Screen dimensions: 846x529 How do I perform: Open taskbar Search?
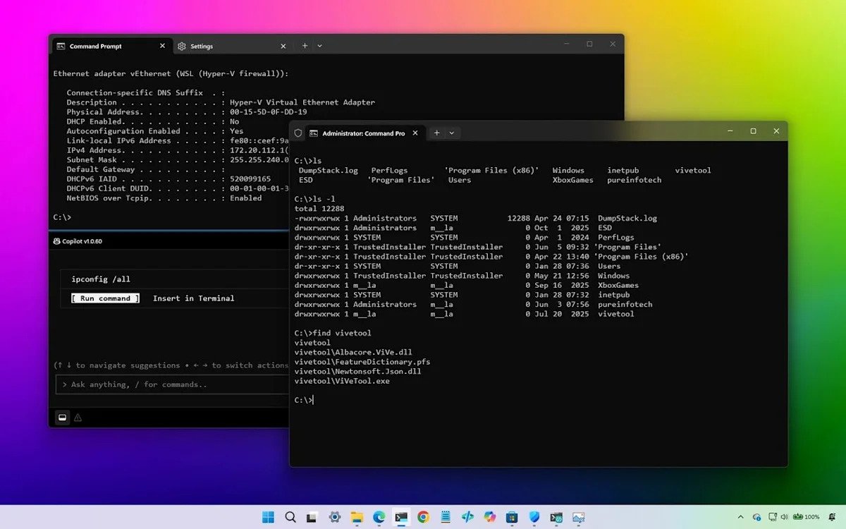[x=290, y=517]
